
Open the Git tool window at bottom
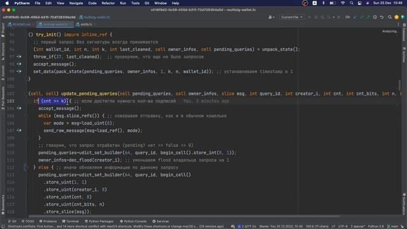point(12,221)
